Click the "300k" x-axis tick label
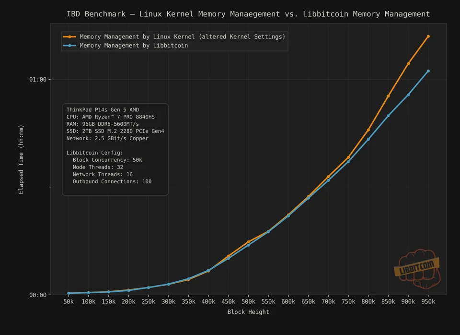 (168, 301)
